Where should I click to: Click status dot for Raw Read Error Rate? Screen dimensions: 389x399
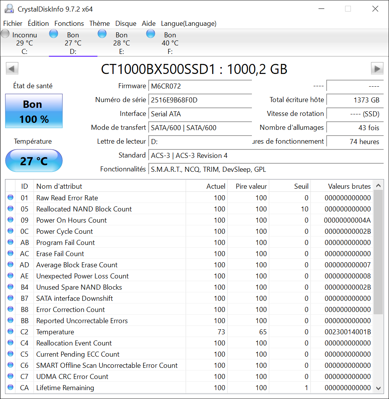pyautogui.click(x=10, y=197)
